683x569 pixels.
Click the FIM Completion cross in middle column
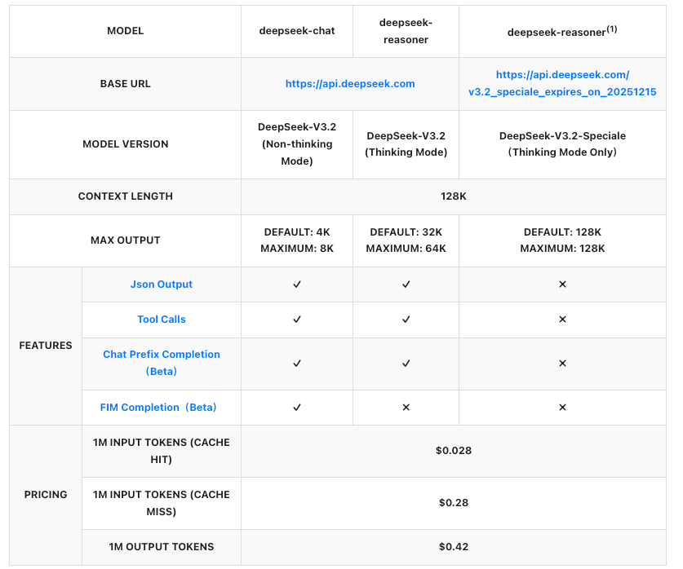tap(406, 408)
